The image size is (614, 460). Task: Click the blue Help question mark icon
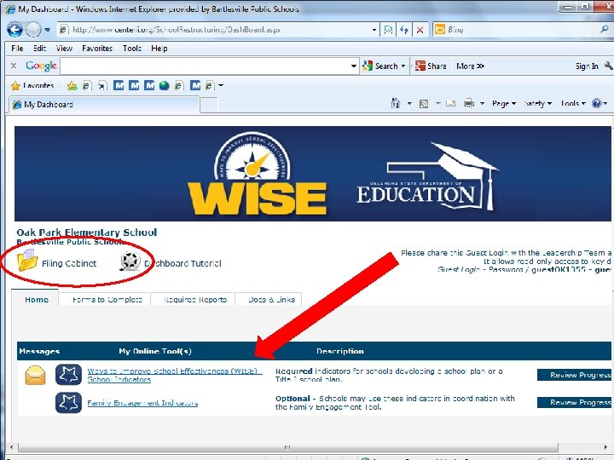point(597,103)
